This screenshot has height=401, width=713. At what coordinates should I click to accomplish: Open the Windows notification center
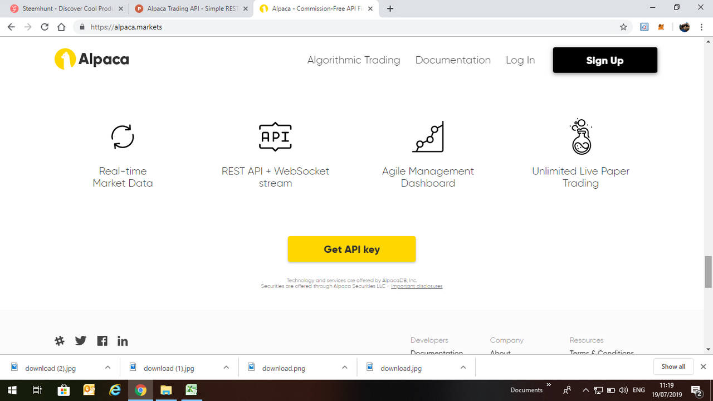[696, 390]
